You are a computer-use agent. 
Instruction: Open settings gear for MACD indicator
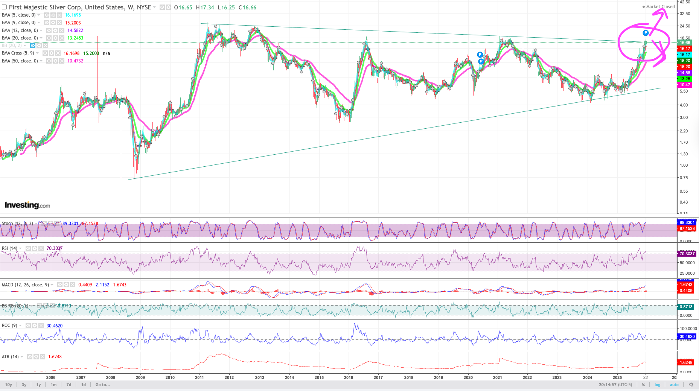[66, 285]
